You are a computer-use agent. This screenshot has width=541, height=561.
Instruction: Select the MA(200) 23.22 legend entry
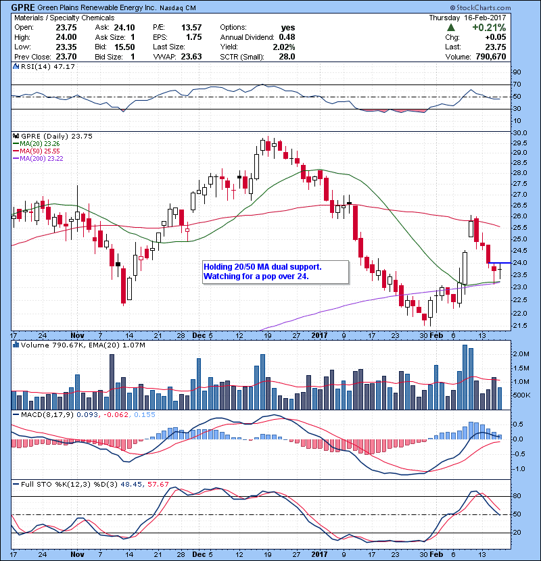point(39,158)
